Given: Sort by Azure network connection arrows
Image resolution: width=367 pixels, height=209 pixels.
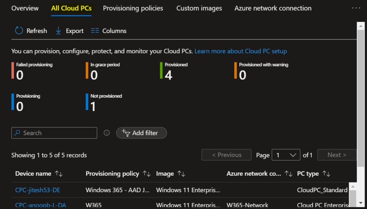Looking at the screenshot, I should (x=289, y=174).
